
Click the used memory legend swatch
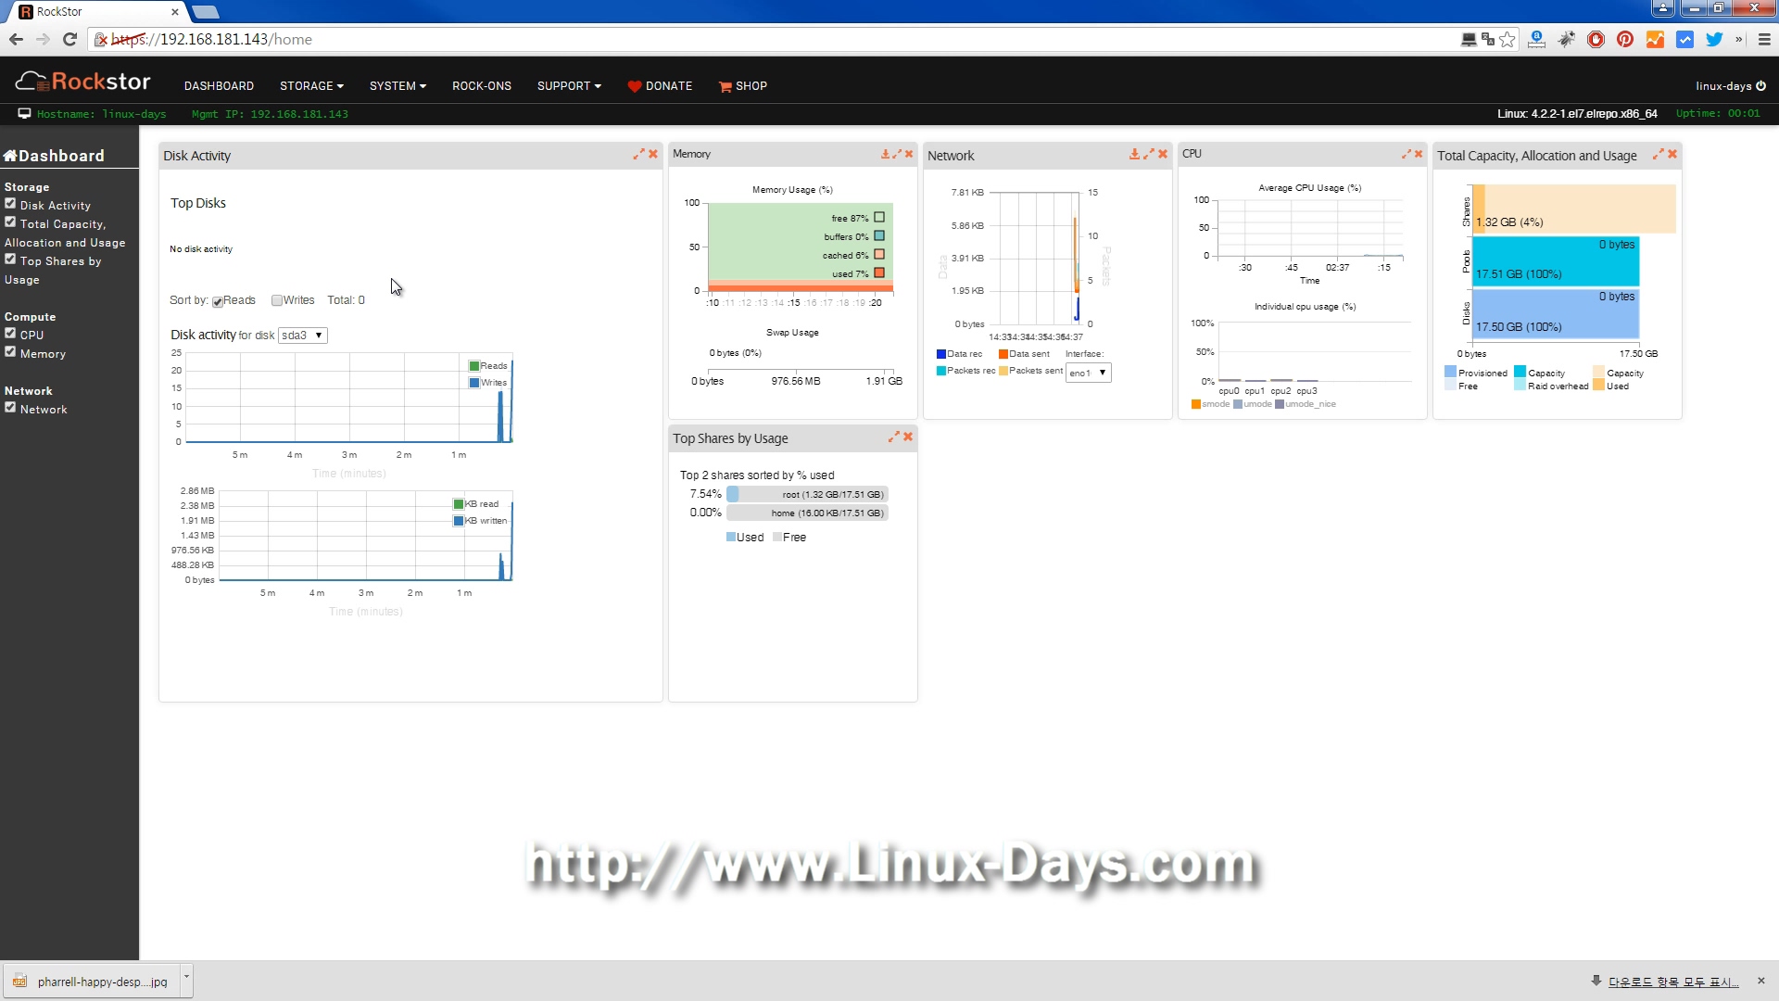coord(879,272)
